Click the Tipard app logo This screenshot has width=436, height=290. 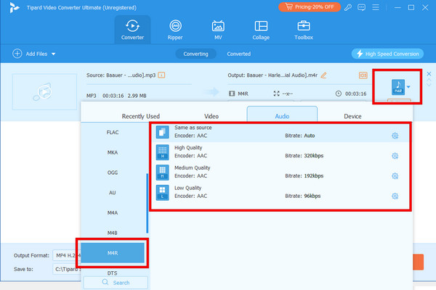[x=15, y=7]
